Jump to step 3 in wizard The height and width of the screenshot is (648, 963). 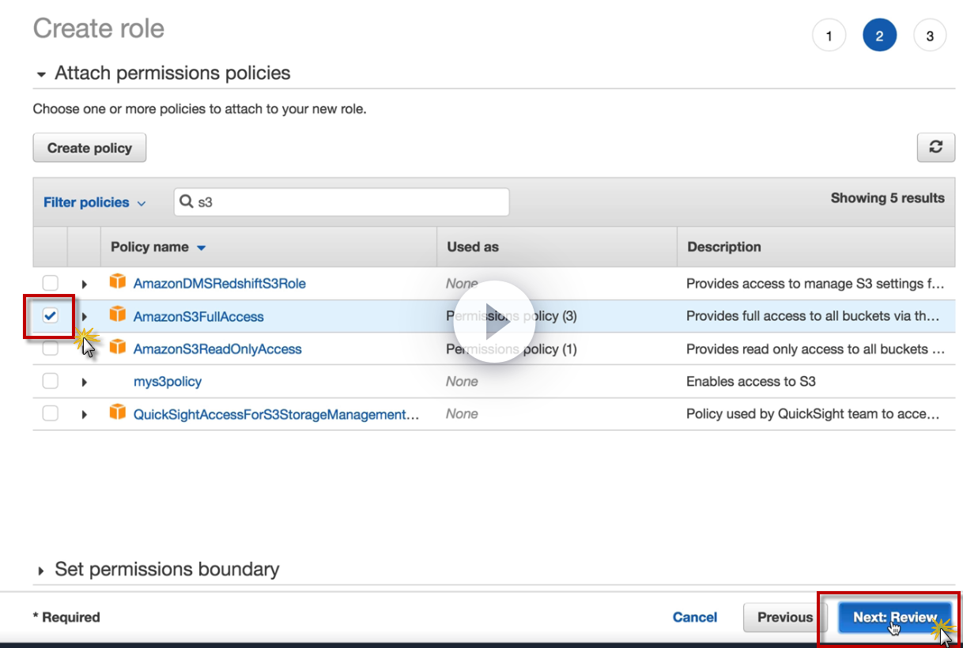[930, 36]
